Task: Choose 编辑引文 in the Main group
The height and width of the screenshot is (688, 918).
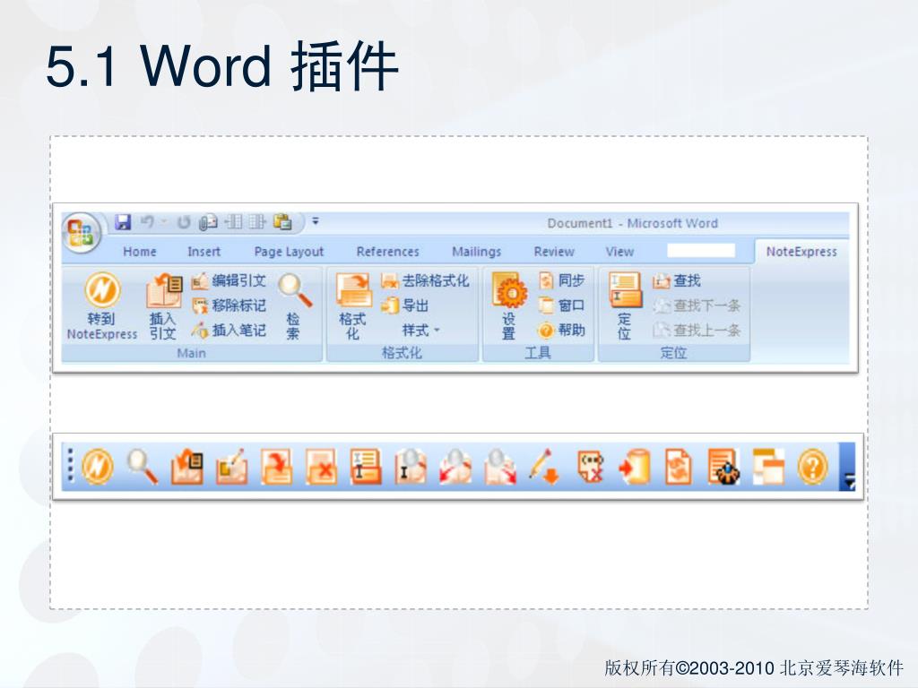Action: (229, 280)
